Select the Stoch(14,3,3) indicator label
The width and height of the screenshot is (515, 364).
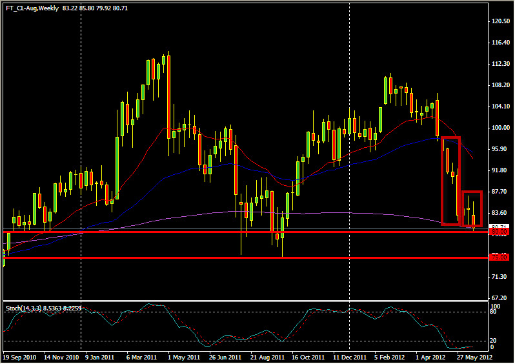pos(22,308)
